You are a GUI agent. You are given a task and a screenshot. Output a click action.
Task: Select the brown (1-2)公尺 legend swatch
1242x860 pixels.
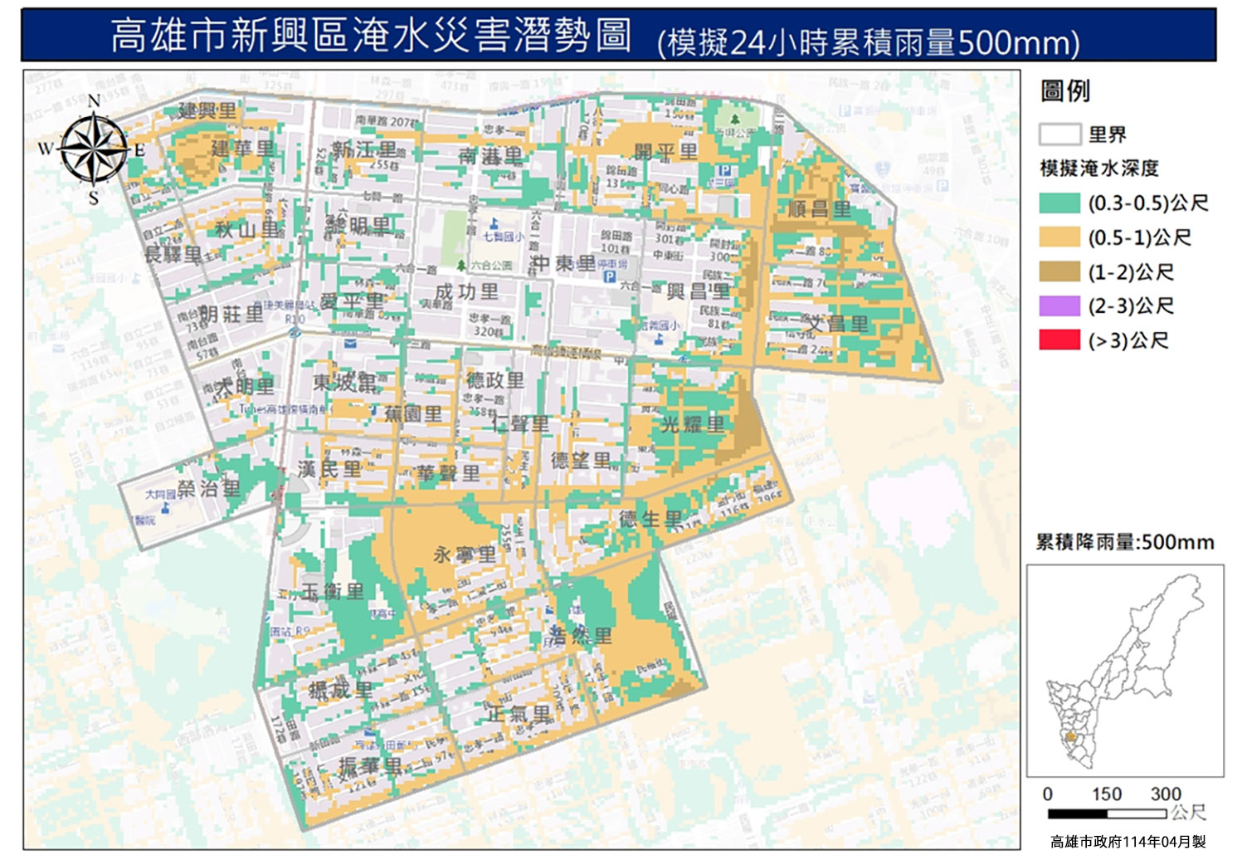(1059, 272)
